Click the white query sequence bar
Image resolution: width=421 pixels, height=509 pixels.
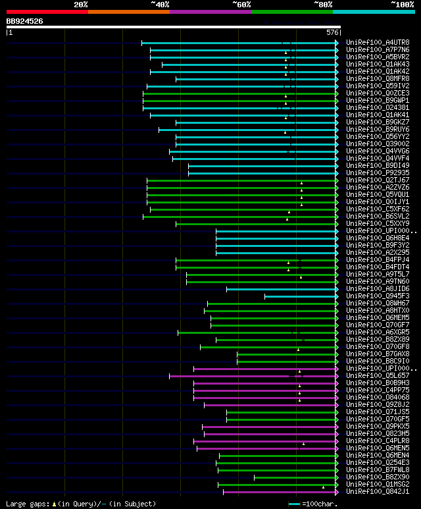pyautogui.click(x=174, y=27)
